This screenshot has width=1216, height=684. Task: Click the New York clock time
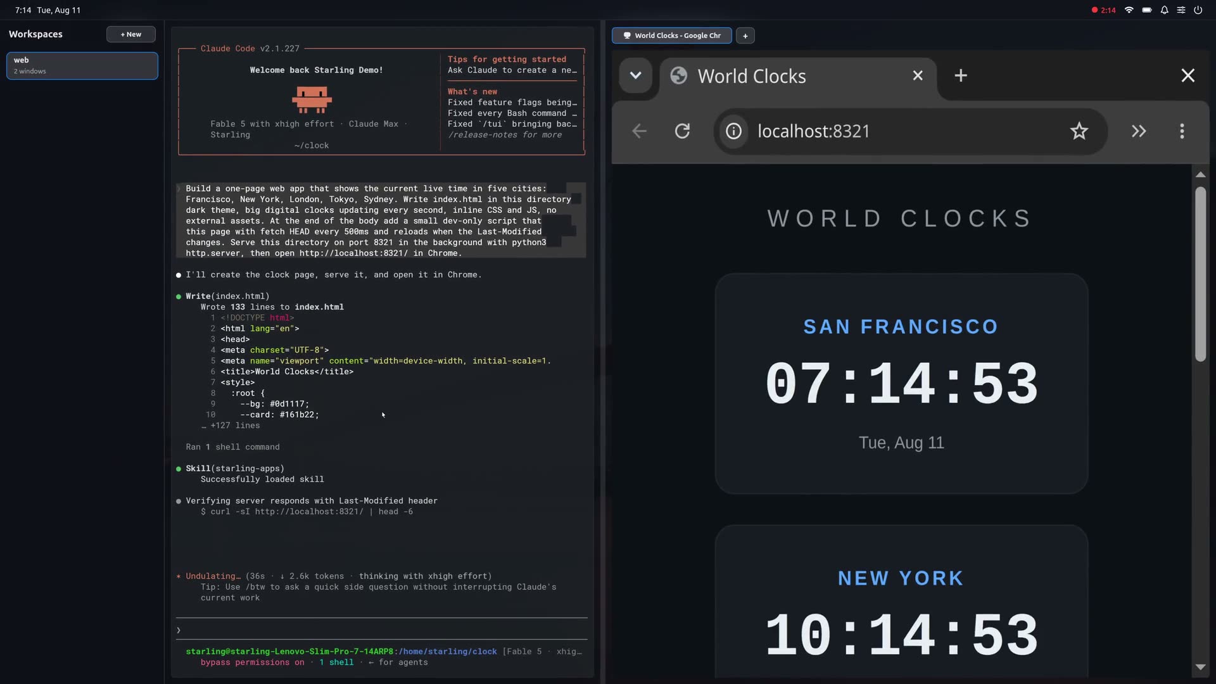(901, 635)
